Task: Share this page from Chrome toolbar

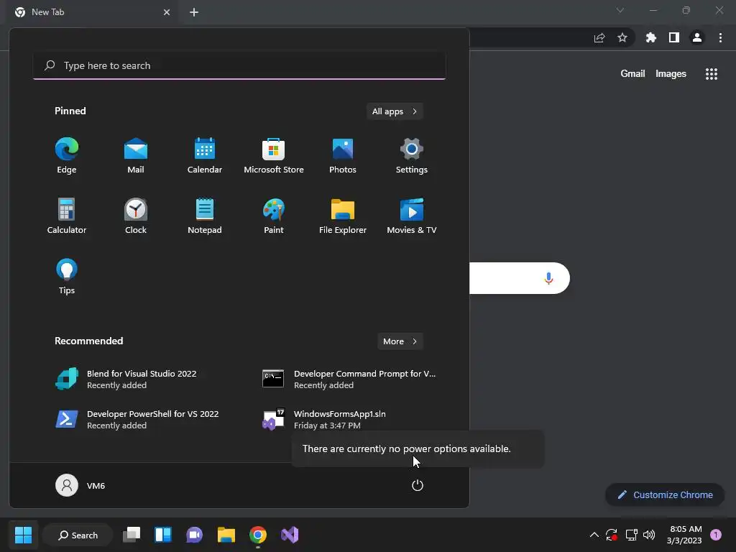Action: 599,37
